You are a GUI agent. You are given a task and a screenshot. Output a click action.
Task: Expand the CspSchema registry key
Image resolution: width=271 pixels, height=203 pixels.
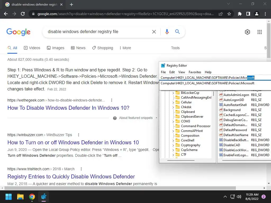[173, 150]
